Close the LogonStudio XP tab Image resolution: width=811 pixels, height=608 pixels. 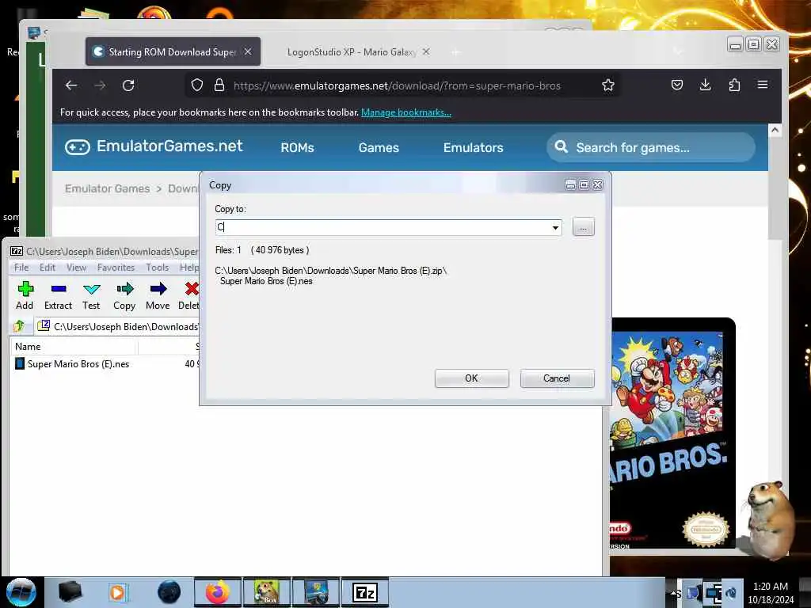[x=425, y=51]
